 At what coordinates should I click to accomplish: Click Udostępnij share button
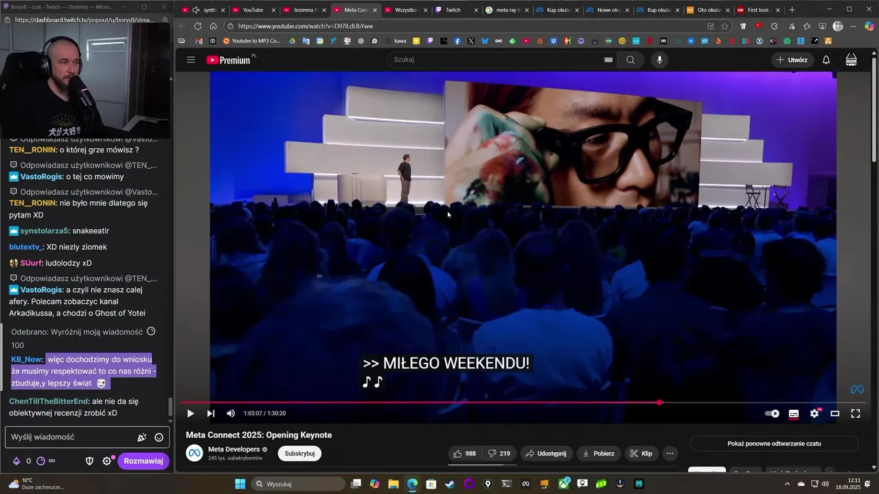[x=547, y=454]
